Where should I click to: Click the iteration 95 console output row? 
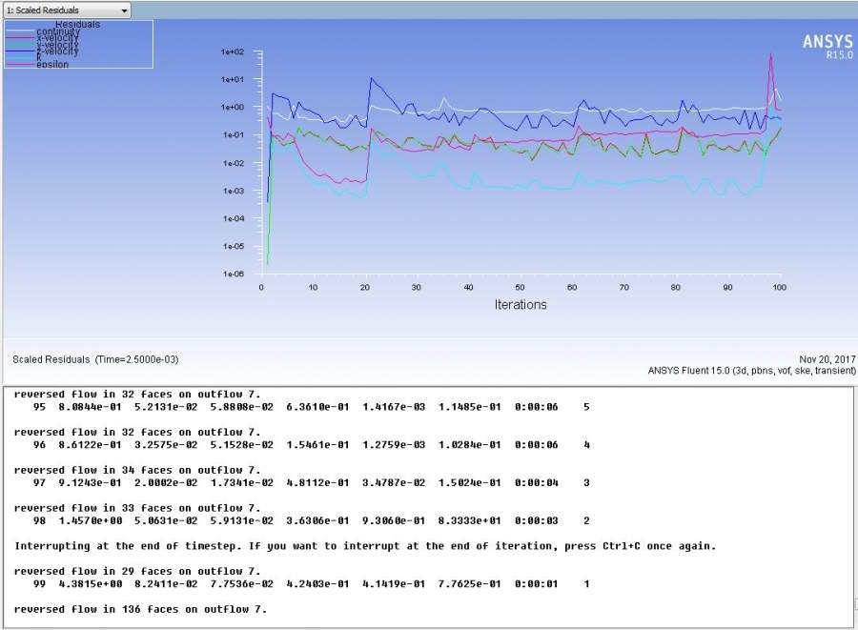[305, 407]
